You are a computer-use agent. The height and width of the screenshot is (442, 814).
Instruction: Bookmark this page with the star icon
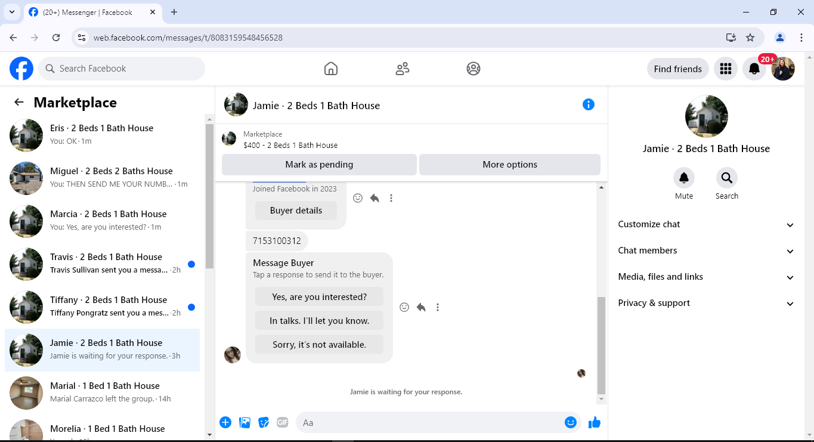click(x=750, y=38)
